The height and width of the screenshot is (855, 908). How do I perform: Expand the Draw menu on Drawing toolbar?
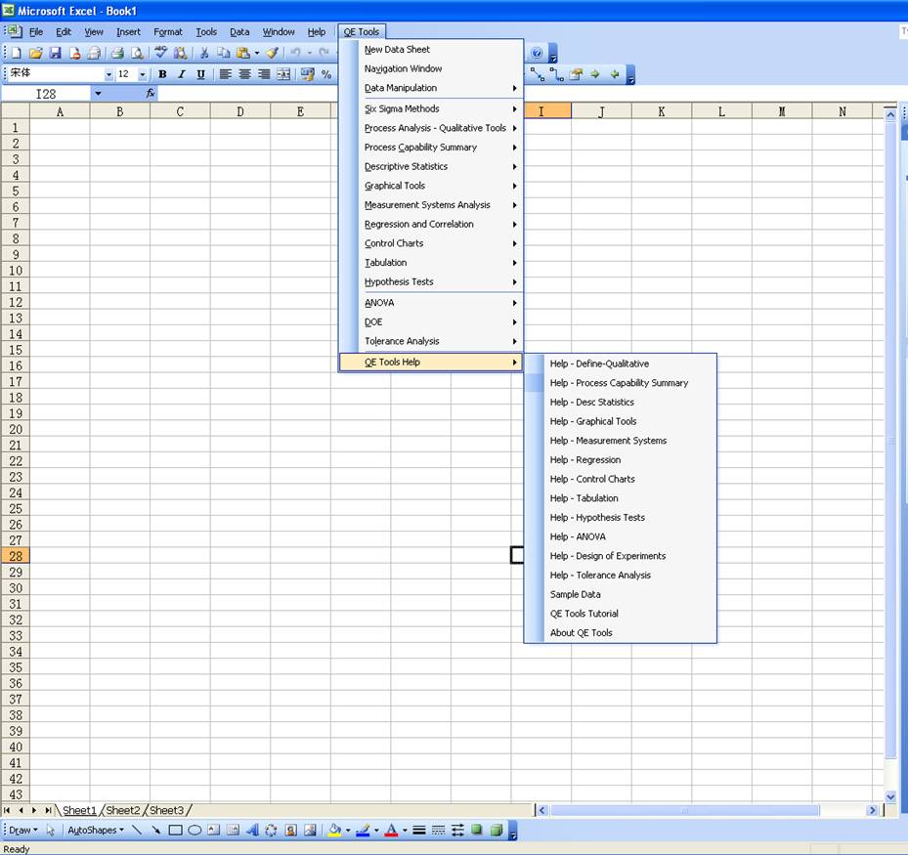pyautogui.click(x=23, y=831)
